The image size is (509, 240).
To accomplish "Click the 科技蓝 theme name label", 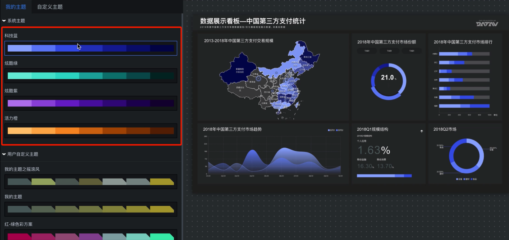I will [11, 36].
